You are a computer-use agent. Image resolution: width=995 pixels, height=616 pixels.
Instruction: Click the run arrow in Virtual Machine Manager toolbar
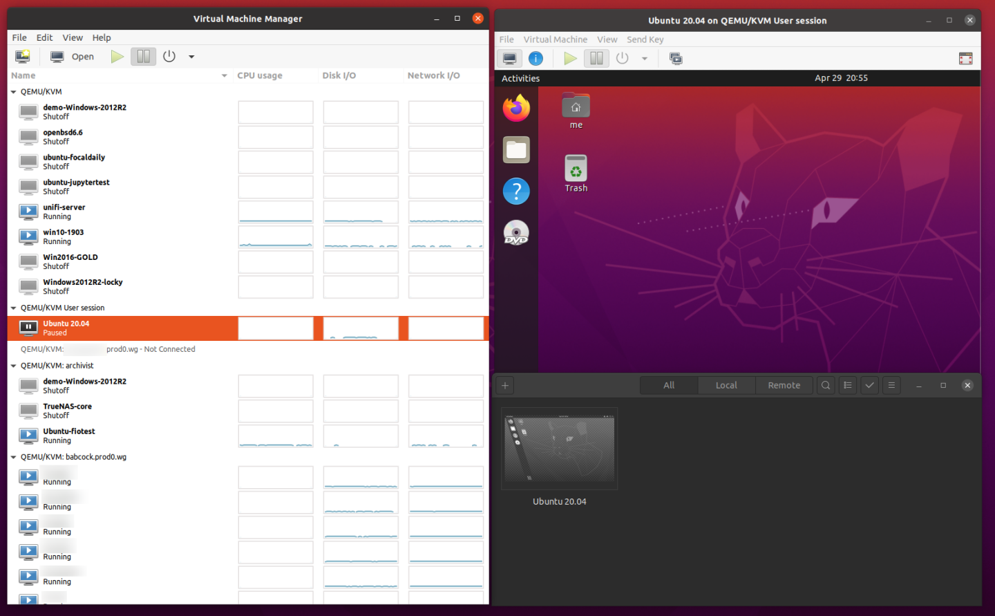pos(117,56)
